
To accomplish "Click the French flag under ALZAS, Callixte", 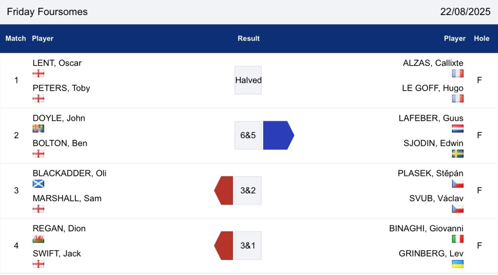I will click(x=457, y=73).
